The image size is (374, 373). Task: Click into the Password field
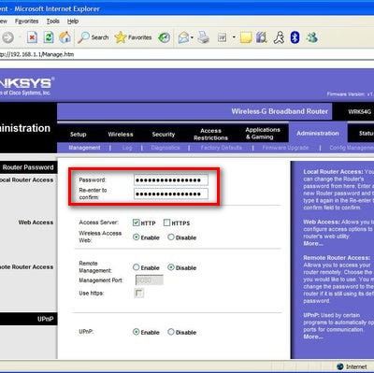[x=171, y=179]
